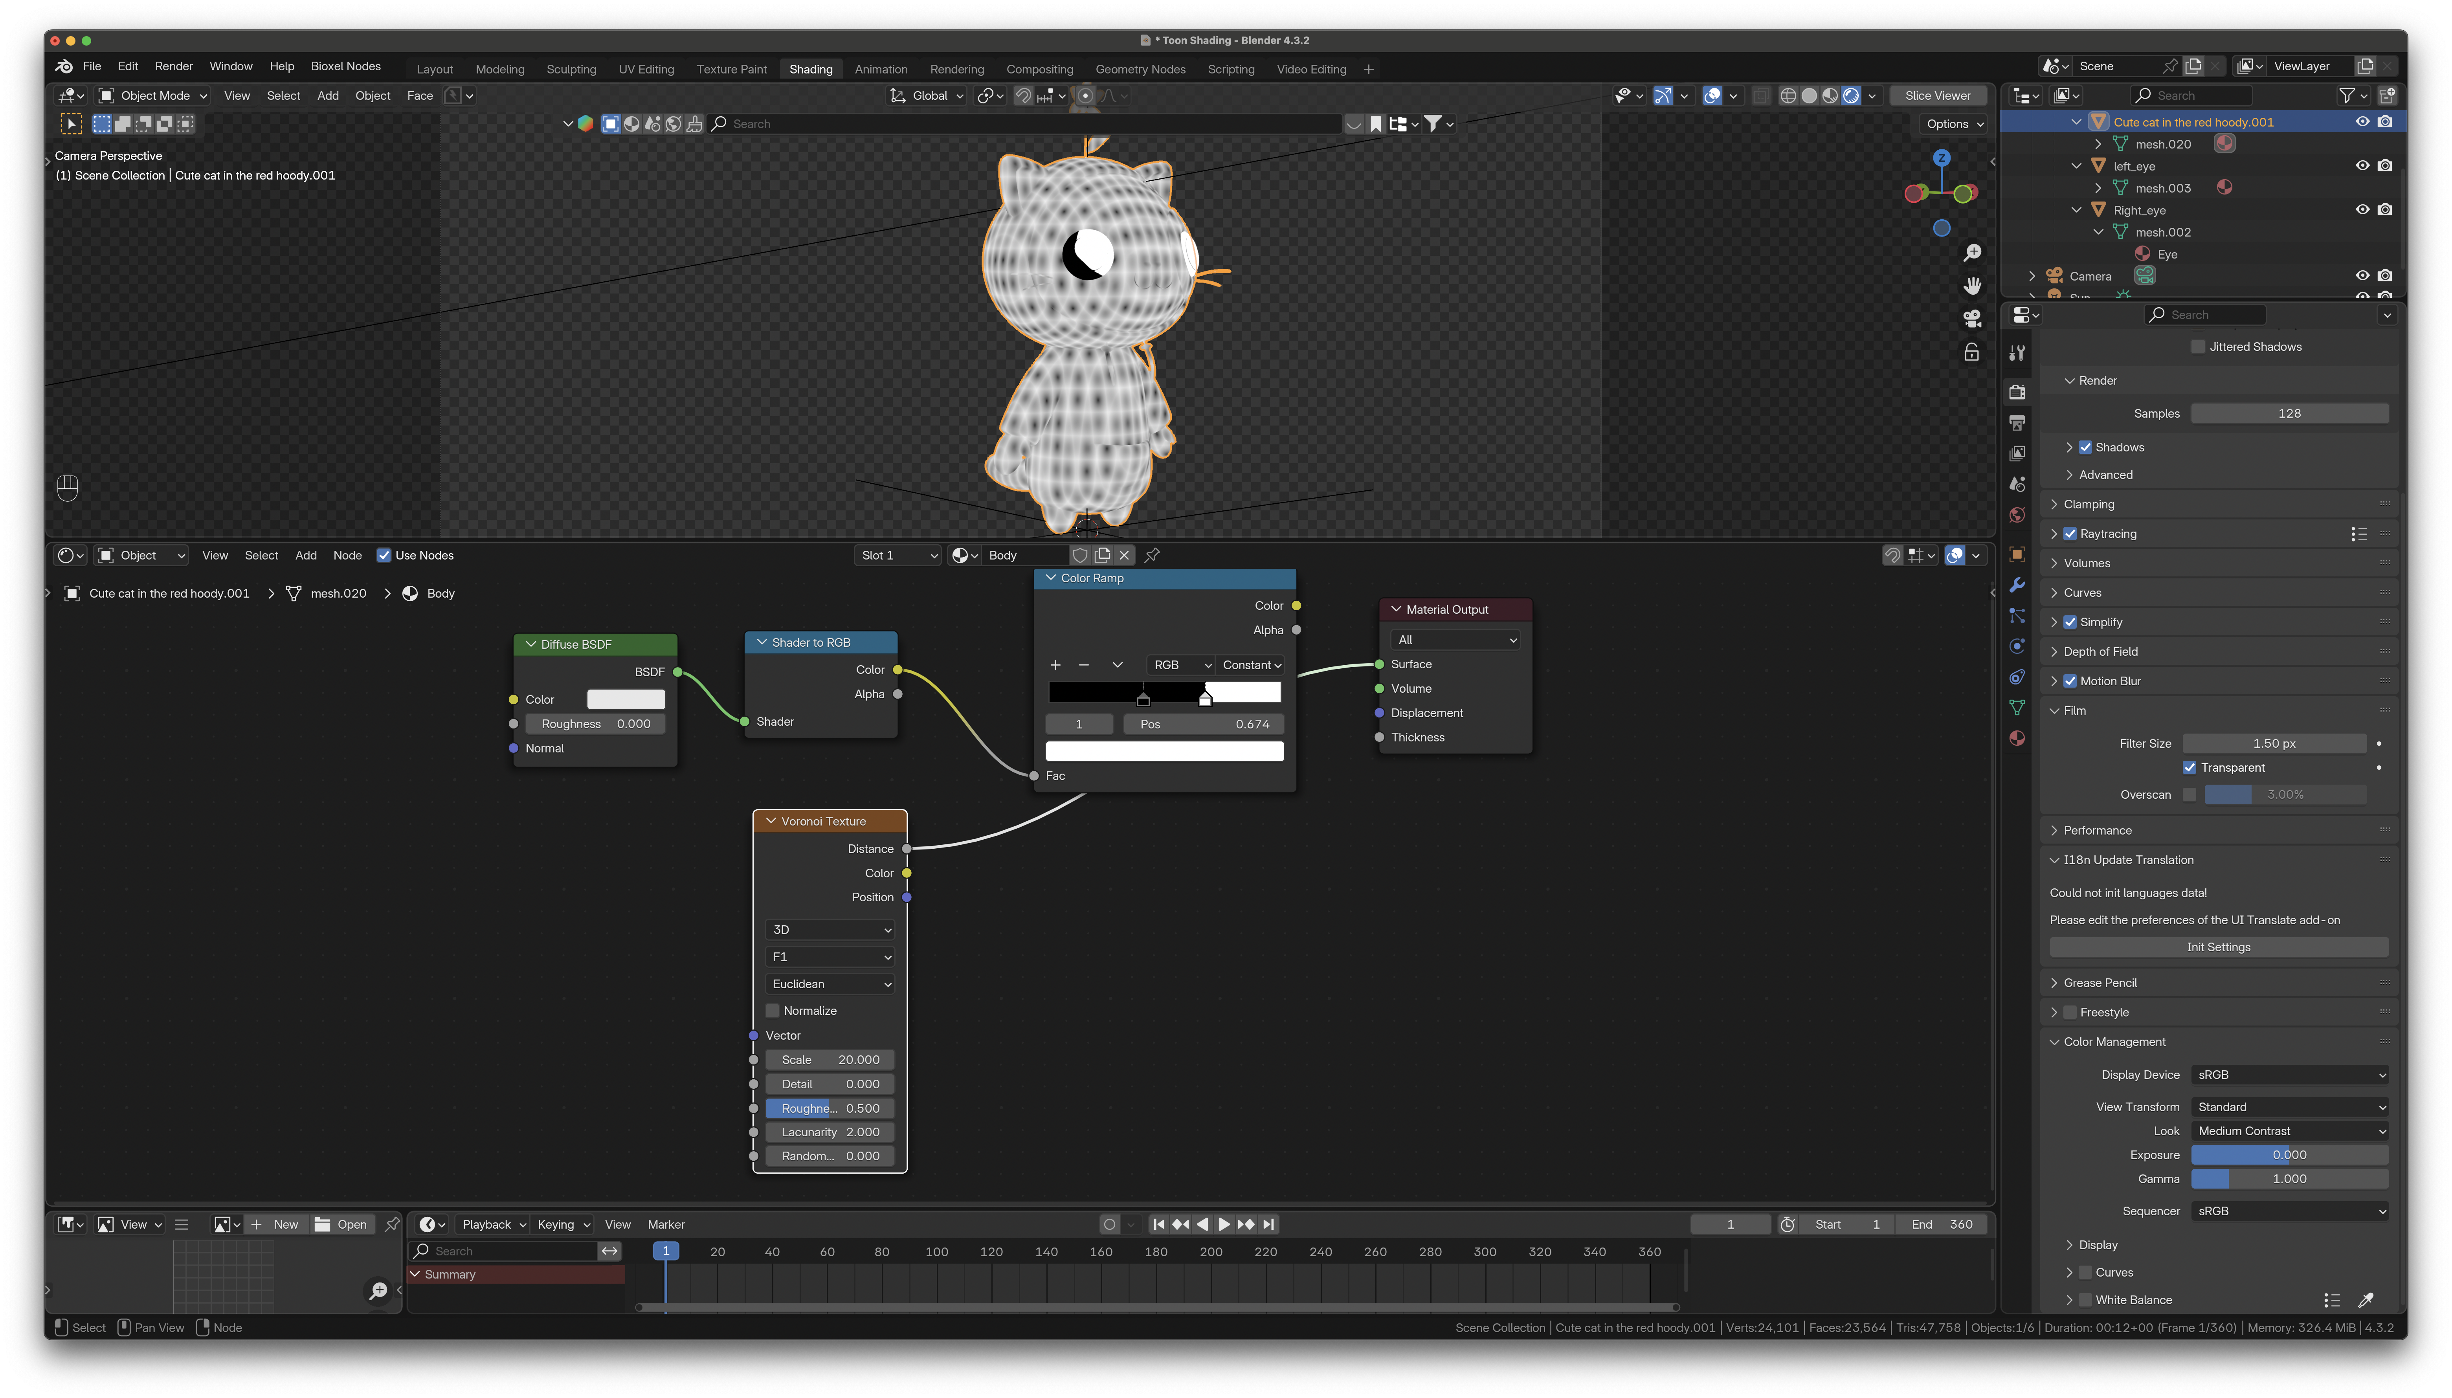Jump to the timeline start frame
This screenshot has width=2452, height=1398.
coord(1158,1224)
